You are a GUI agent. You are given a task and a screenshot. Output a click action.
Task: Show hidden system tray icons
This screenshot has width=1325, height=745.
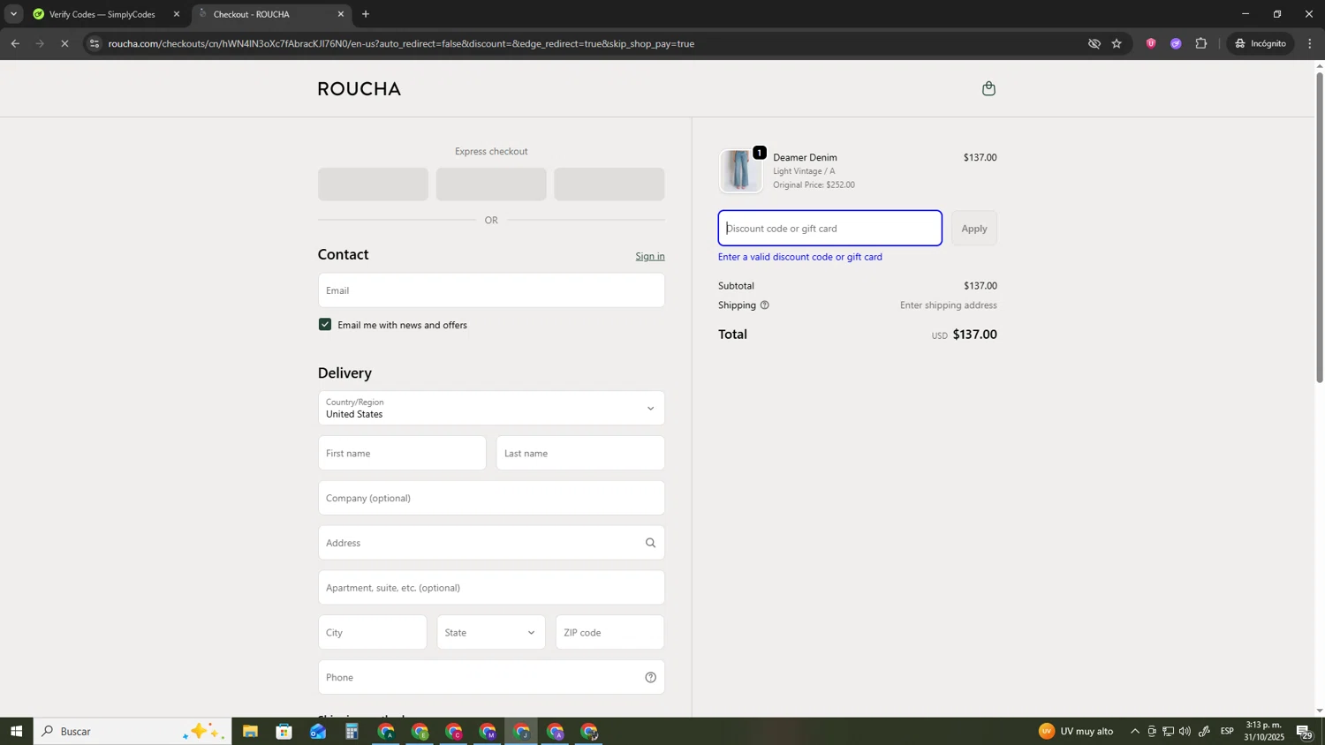tap(1135, 732)
